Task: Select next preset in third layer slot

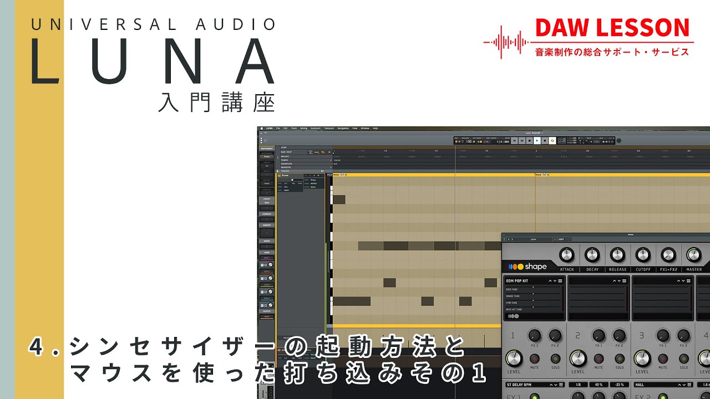Action: click(x=684, y=281)
